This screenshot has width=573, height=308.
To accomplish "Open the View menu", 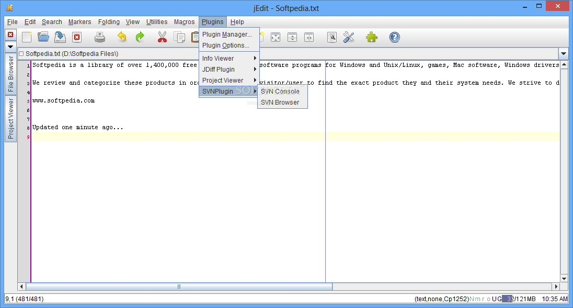I will coord(133,22).
